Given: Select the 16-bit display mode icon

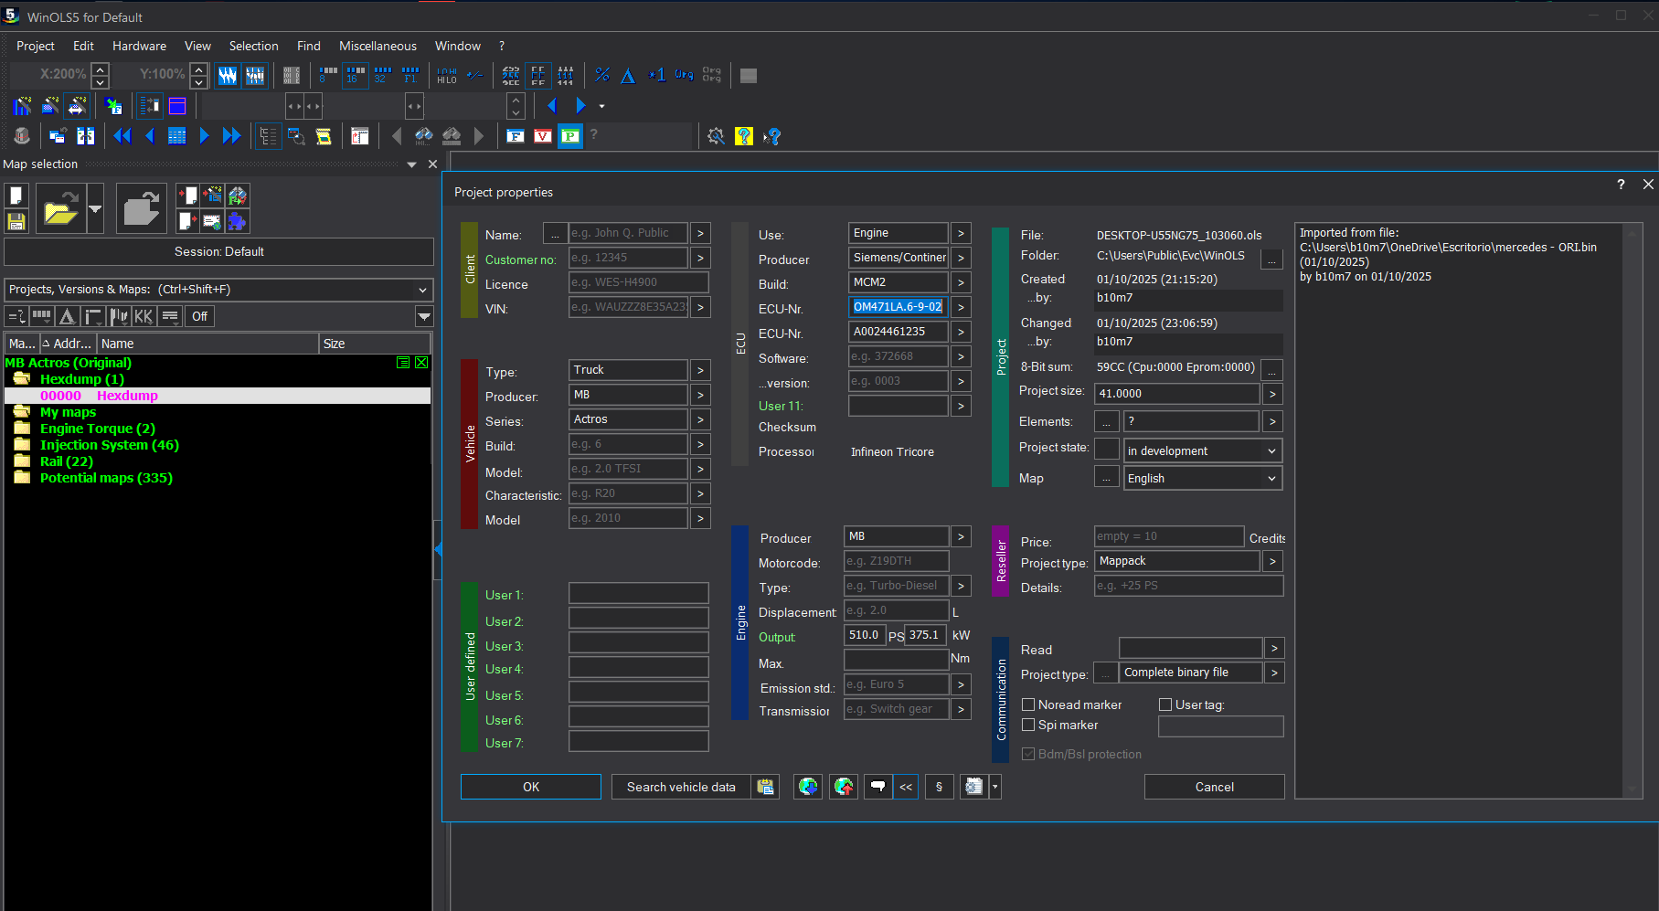Looking at the screenshot, I should 355,75.
